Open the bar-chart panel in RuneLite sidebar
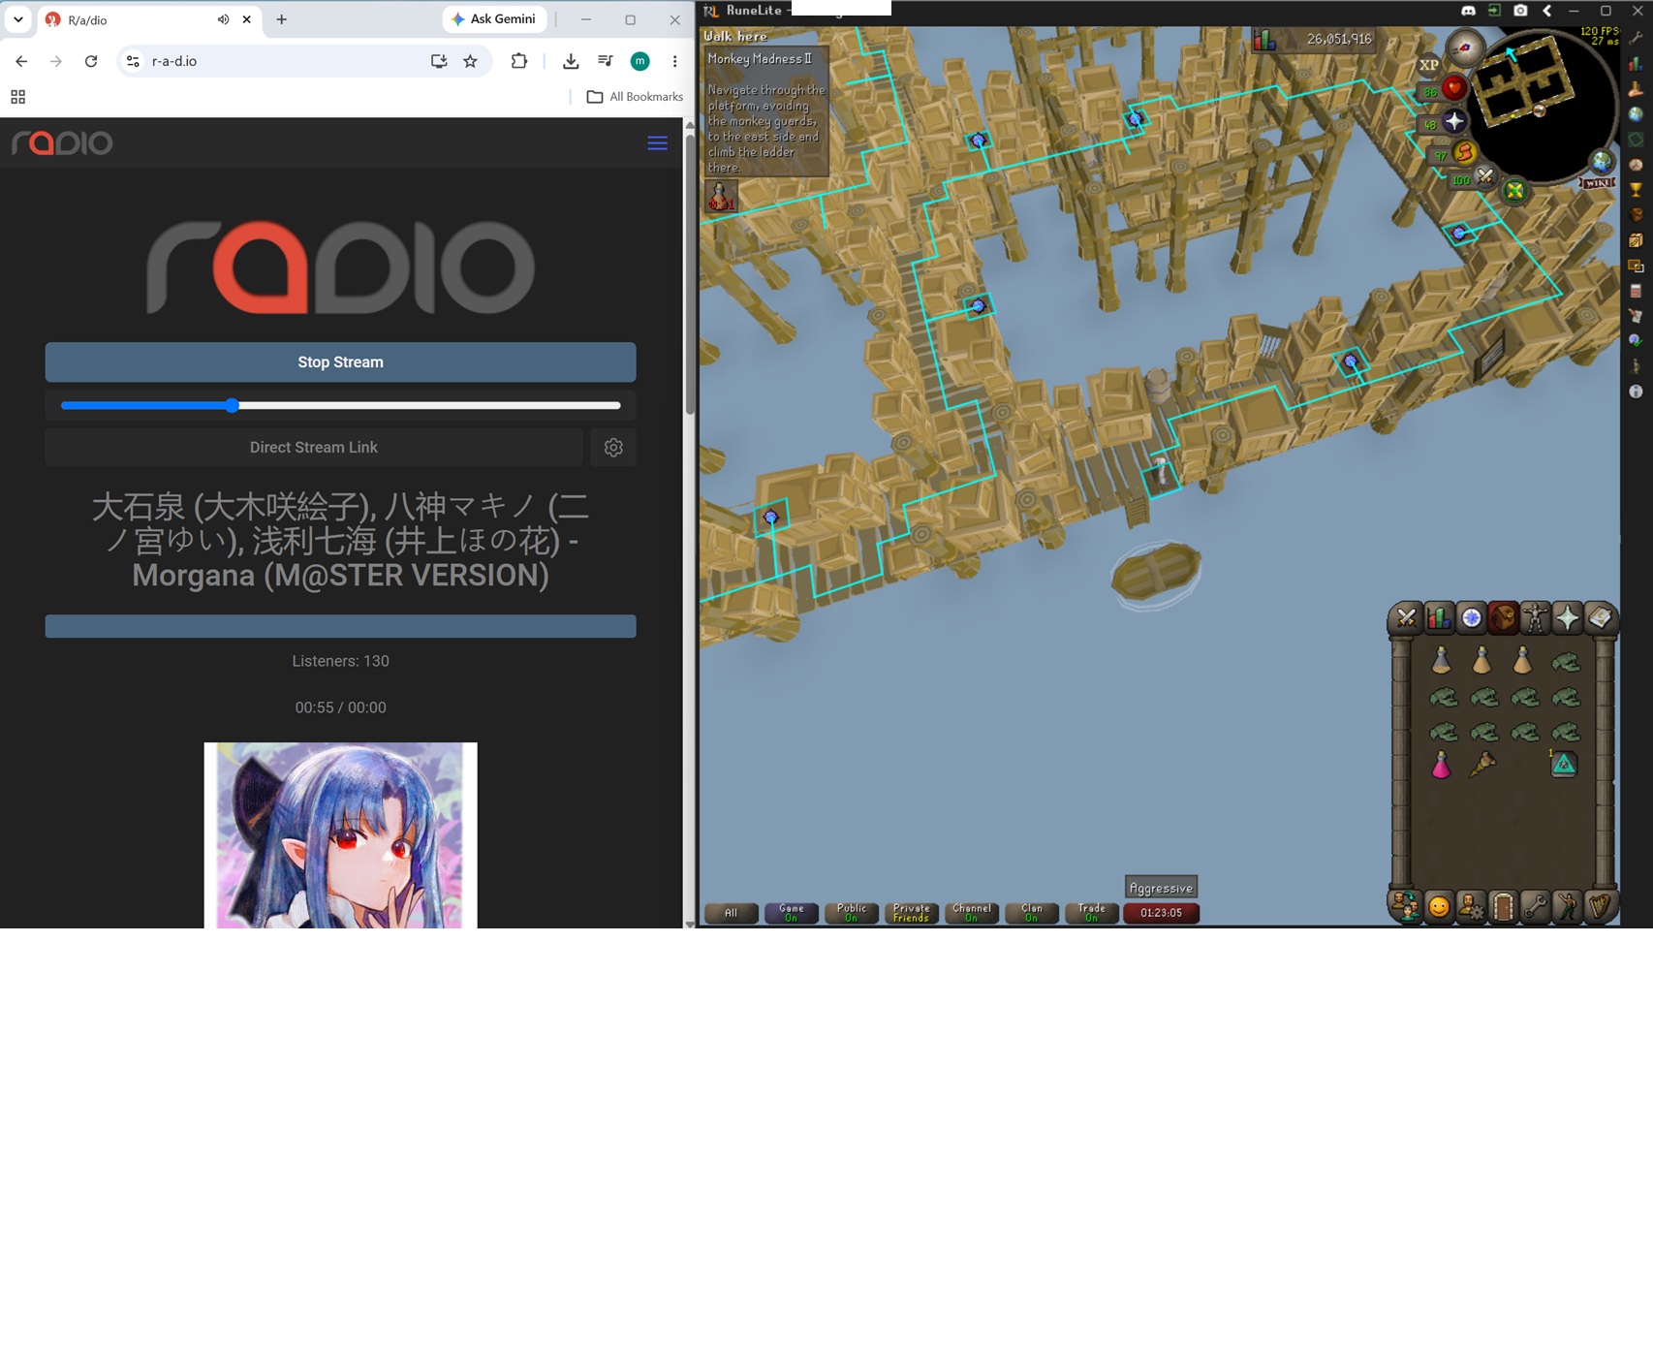1653x1350 pixels. 1636,64
